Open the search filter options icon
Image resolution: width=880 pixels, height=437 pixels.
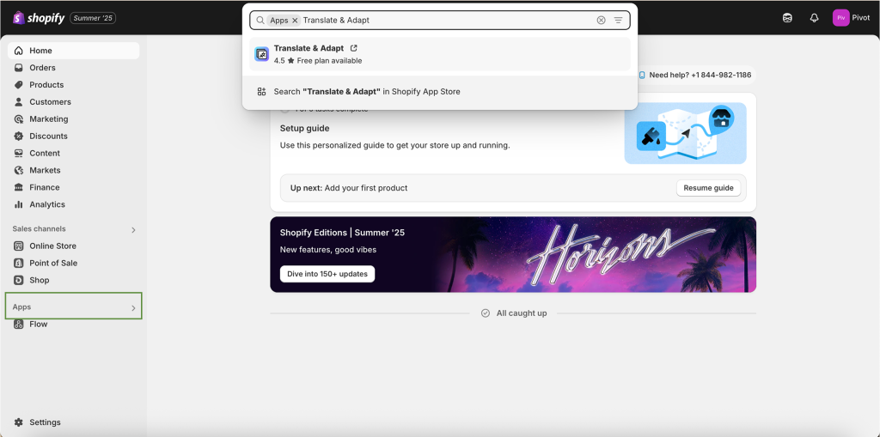point(618,21)
